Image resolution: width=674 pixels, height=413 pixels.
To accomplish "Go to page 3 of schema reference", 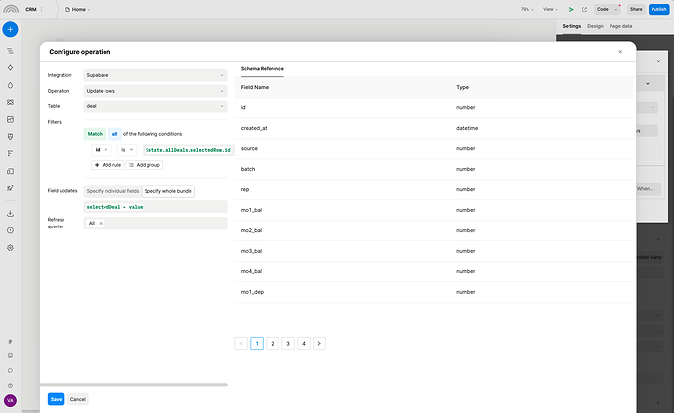I will (x=288, y=344).
